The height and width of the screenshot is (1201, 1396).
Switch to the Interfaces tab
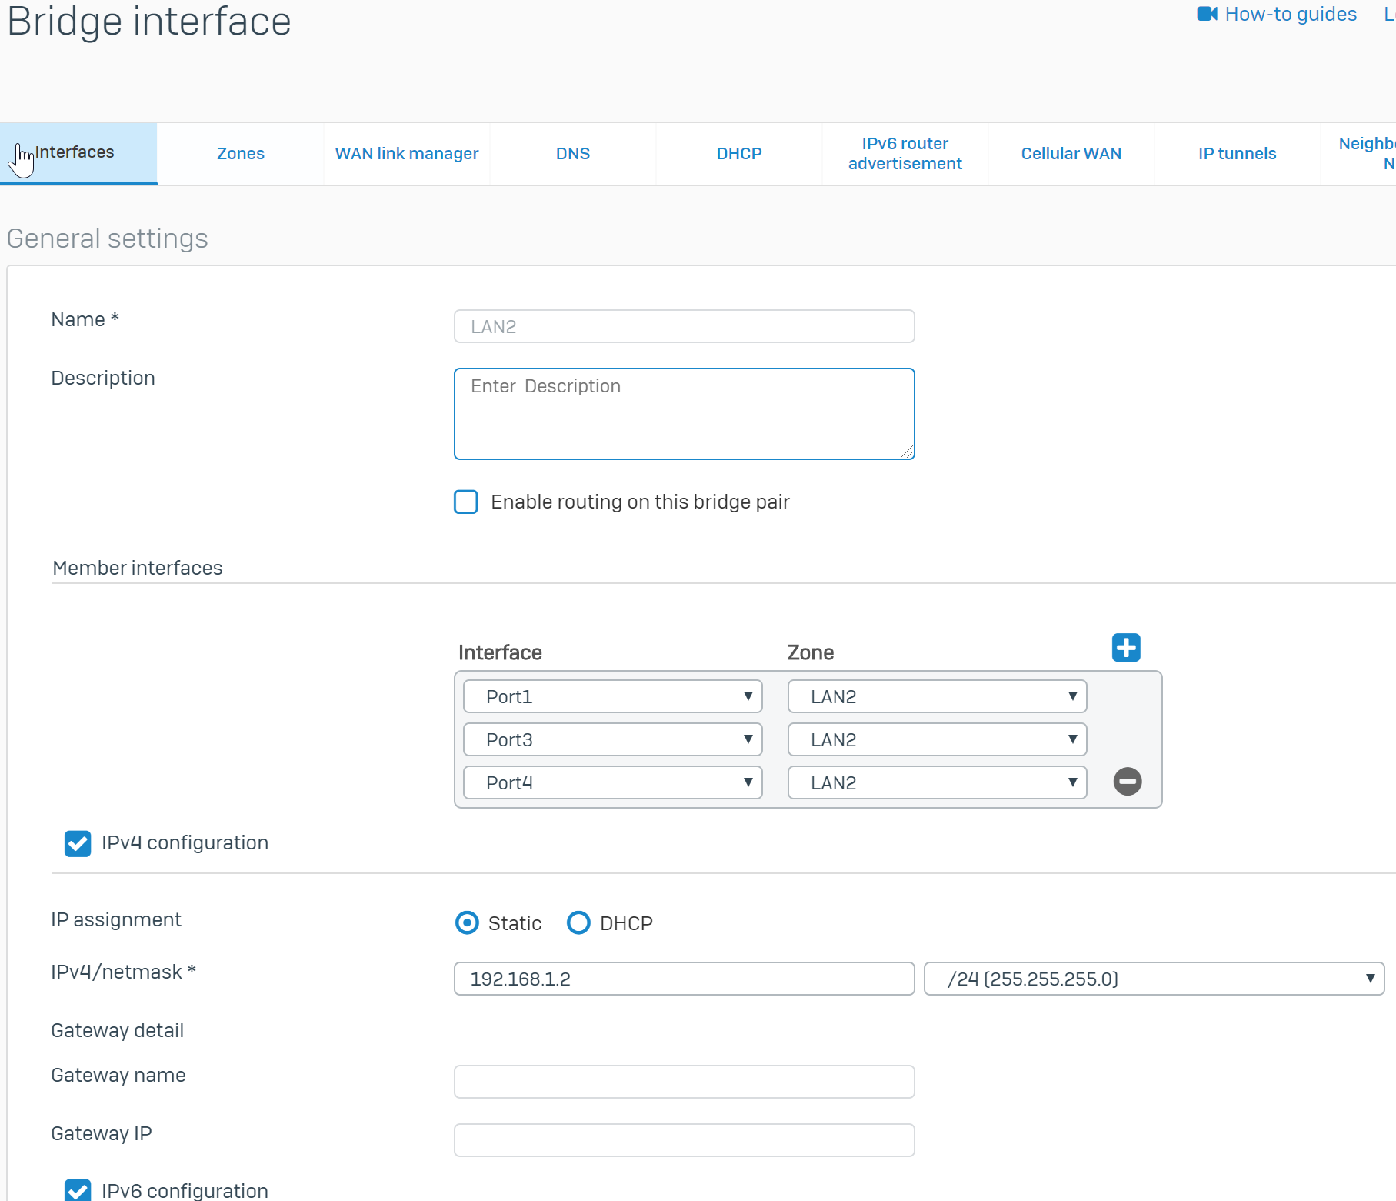pos(78,153)
